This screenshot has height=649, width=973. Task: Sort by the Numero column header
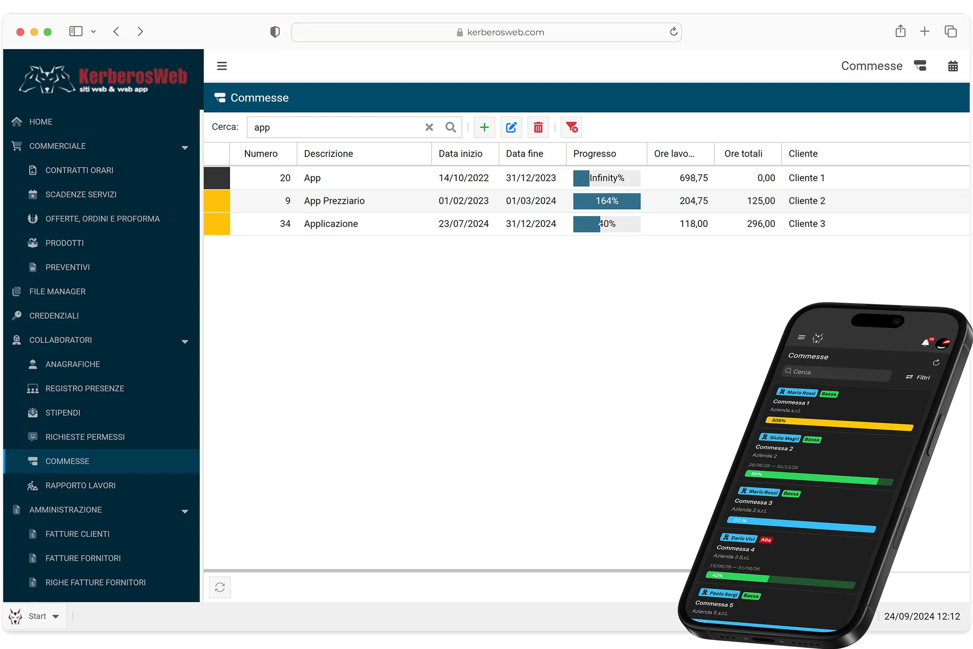tap(263, 153)
